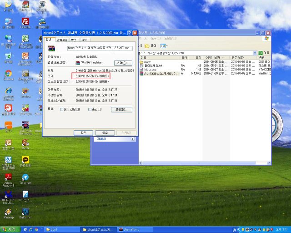Viewport: 291px width, 233px height.
Task: Open the Adobe Reader 9 shortcut
Action: 8,180
